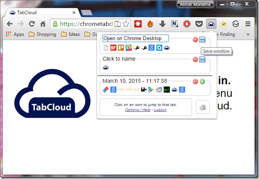The height and width of the screenshot is (179, 259).
Task: Open the Options / Help link
Action: pyautogui.click(x=137, y=110)
